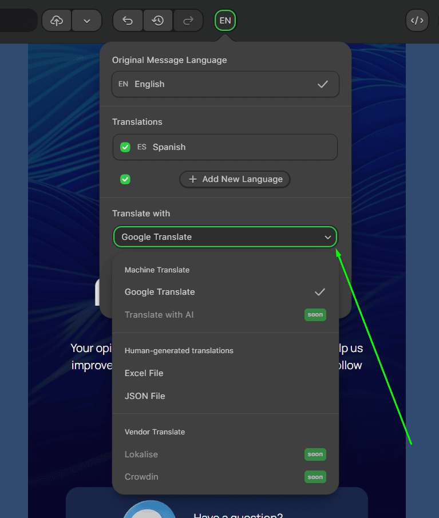Click the chevron in Google Translate combo box

(x=328, y=237)
